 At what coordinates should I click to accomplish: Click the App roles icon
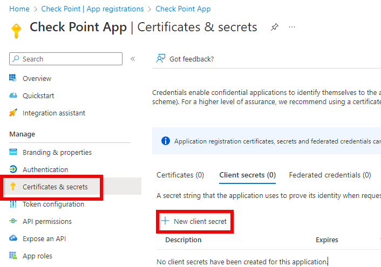[x=13, y=255]
